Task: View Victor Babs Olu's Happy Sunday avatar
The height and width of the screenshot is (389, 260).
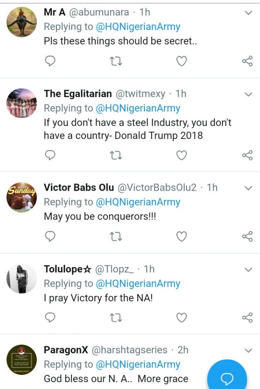Action: (22, 197)
